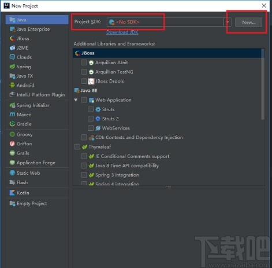Image resolution: width=272 pixels, height=268 pixels.
Task: Close the New Project dialog
Action: coord(264,6)
